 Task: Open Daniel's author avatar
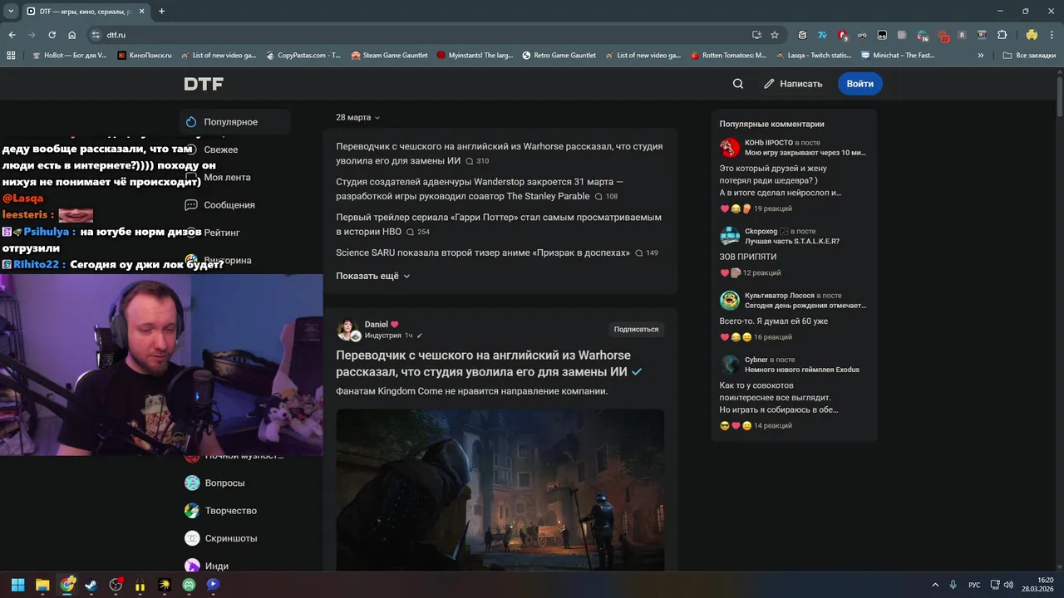[347, 330]
